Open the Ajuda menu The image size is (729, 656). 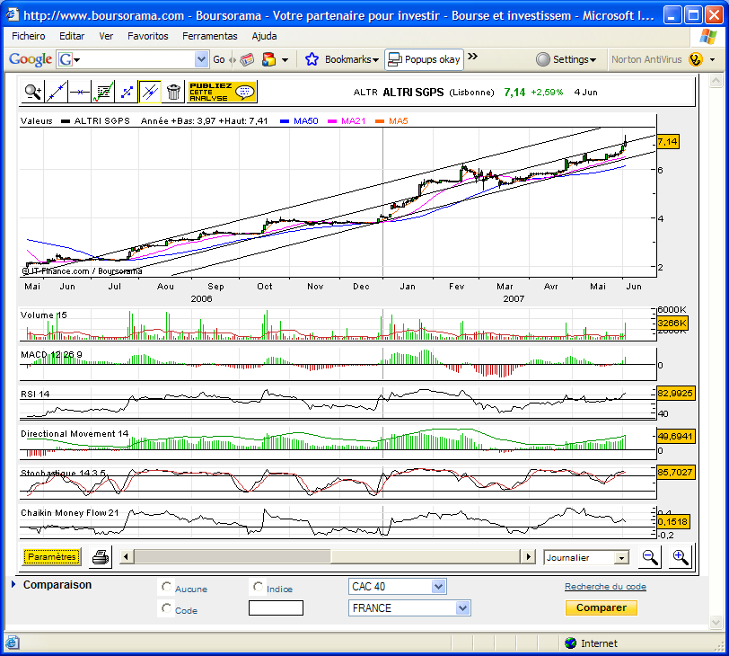pos(264,36)
